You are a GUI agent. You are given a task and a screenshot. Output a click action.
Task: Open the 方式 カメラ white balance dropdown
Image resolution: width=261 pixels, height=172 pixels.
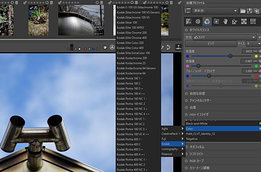pos(224,37)
